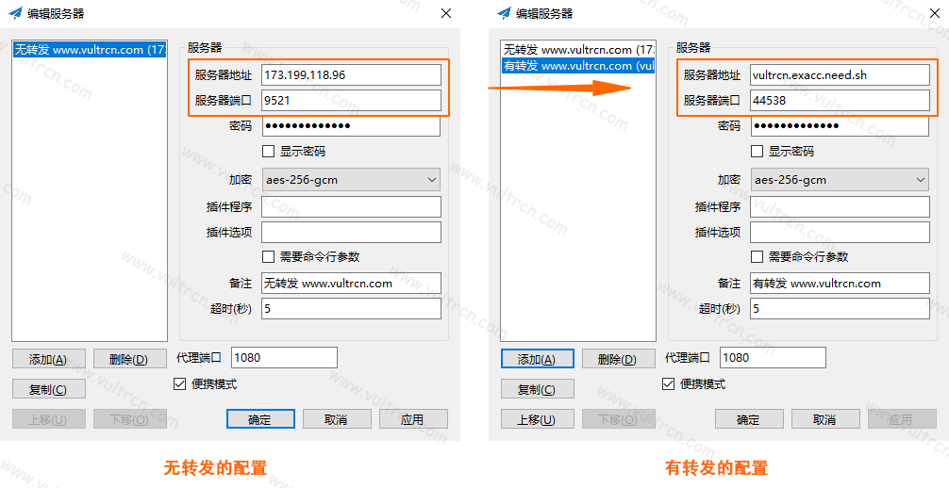Viewport: 949px width, 488px height.
Task: Click 上移(U) button in right window
Action: point(537,419)
